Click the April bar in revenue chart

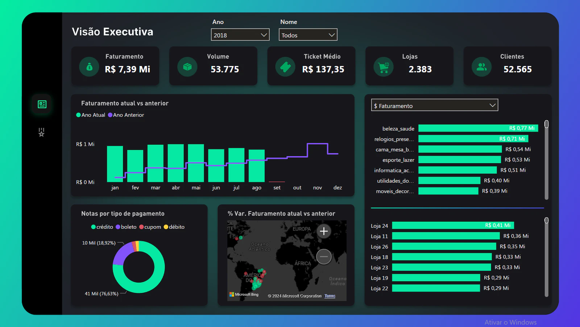(x=176, y=163)
